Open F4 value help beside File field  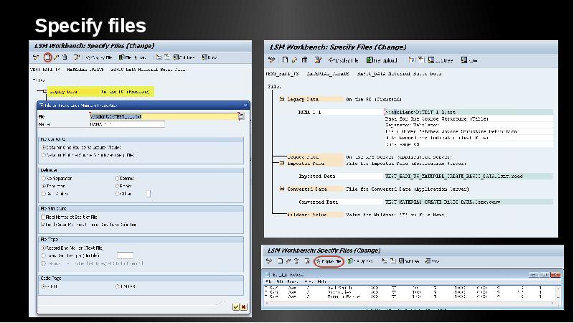[241, 116]
